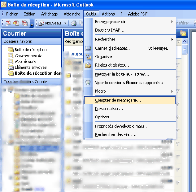The image size is (196, 192).
Task: Select bold Boîte de réception dan folder
Action: click(x=34, y=73)
